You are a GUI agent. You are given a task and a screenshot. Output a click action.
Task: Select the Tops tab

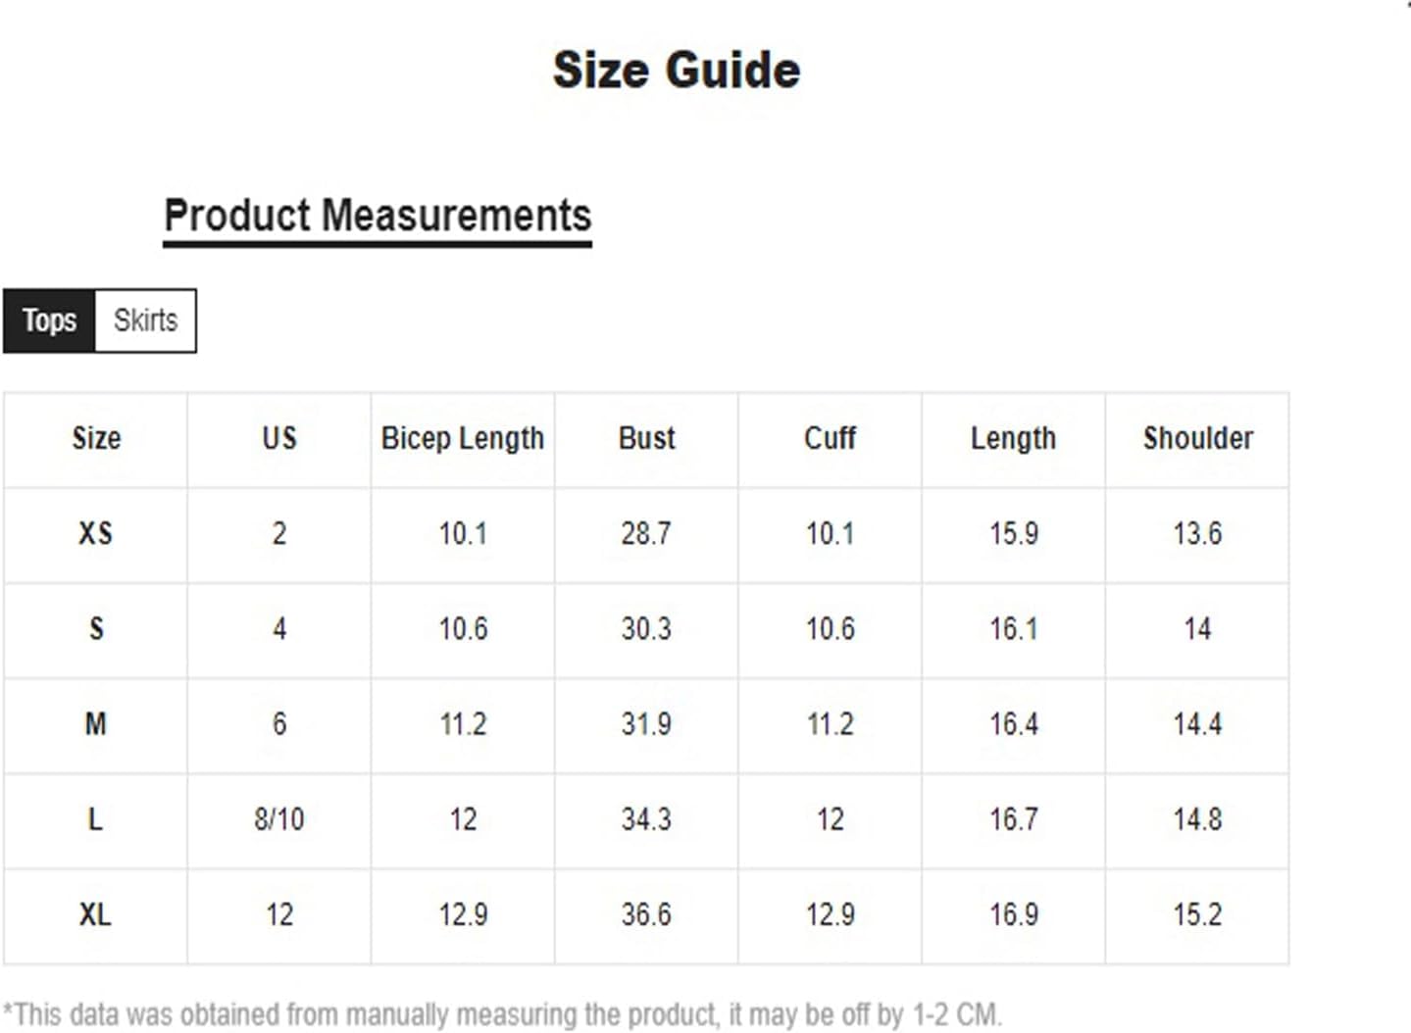[49, 320]
